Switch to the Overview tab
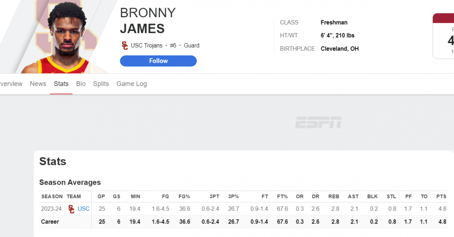 (x=10, y=84)
